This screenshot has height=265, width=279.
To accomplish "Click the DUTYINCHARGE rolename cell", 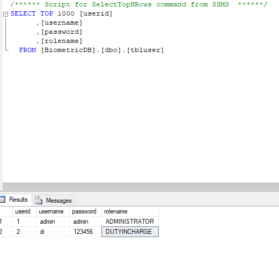I will point(130,232).
